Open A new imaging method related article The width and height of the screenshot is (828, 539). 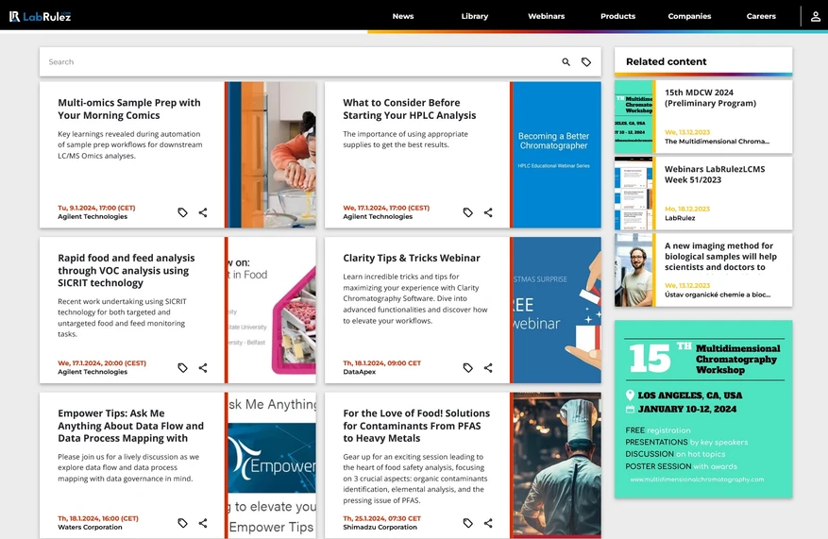click(x=720, y=257)
